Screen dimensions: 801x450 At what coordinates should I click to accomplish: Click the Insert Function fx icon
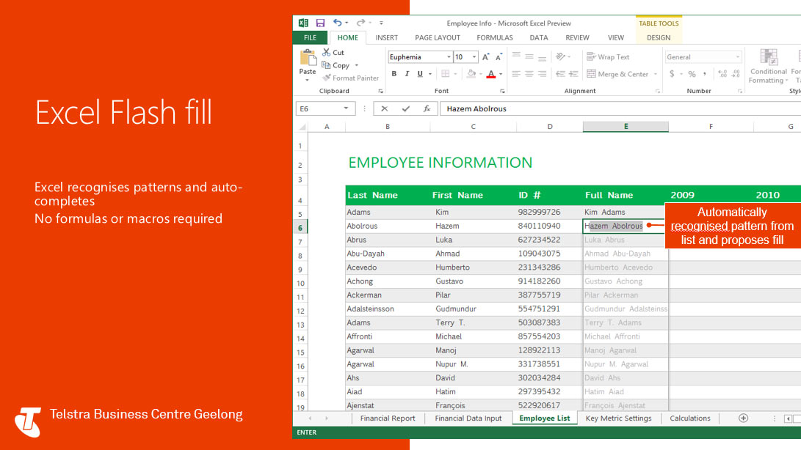point(427,108)
